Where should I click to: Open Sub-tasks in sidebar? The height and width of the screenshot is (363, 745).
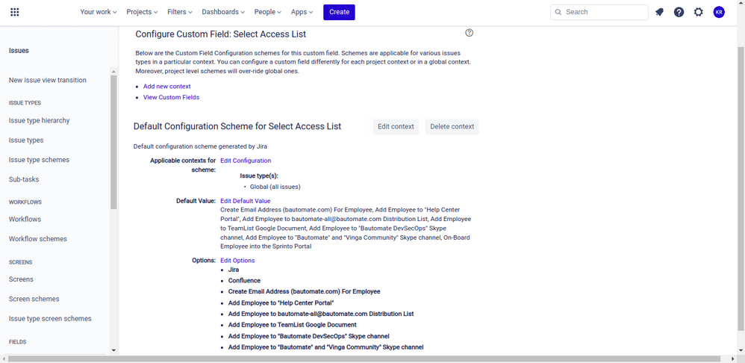(24, 179)
